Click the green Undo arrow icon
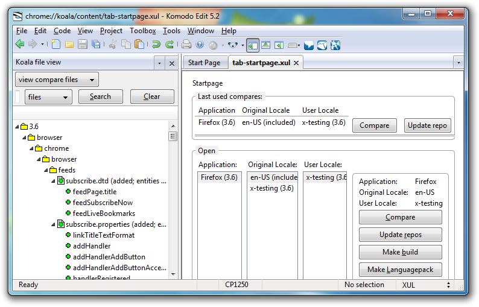The image size is (479, 307). pos(156,45)
